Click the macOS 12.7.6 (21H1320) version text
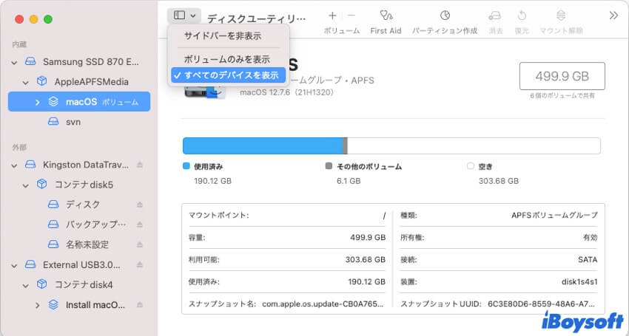The height and width of the screenshot is (336, 629). [x=287, y=92]
